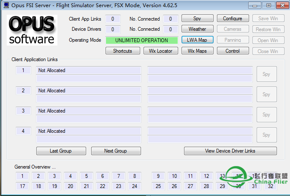This screenshot has height=196, width=290.
Task: Select Not Allocated field for link 4
Action: pos(89,131)
